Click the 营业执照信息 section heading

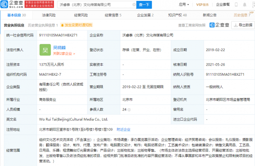pyautogui.click(x=14, y=25)
